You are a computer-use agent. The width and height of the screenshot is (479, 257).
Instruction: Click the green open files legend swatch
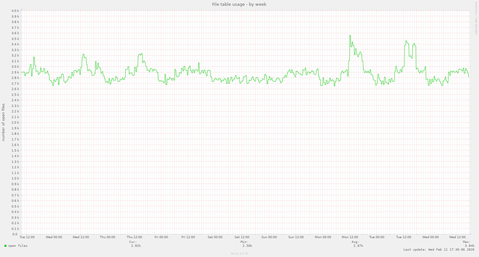tap(5, 246)
